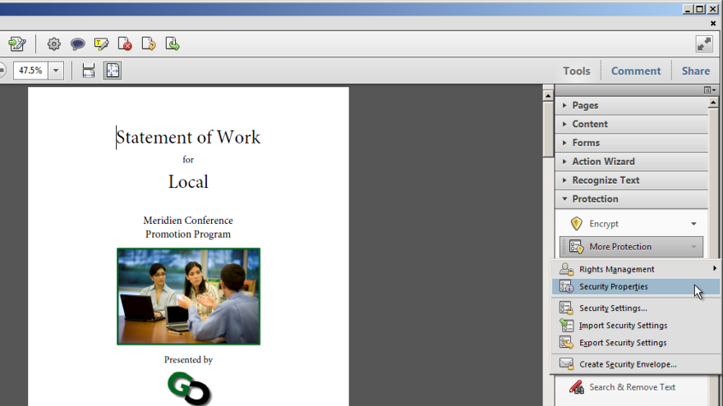Select Create Security Envelope... menu item
This screenshot has width=723, height=406.
point(635,364)
